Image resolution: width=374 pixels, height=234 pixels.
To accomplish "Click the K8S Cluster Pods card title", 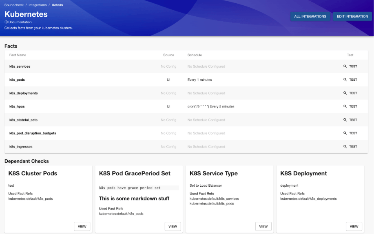I will (x=33, y=173).
